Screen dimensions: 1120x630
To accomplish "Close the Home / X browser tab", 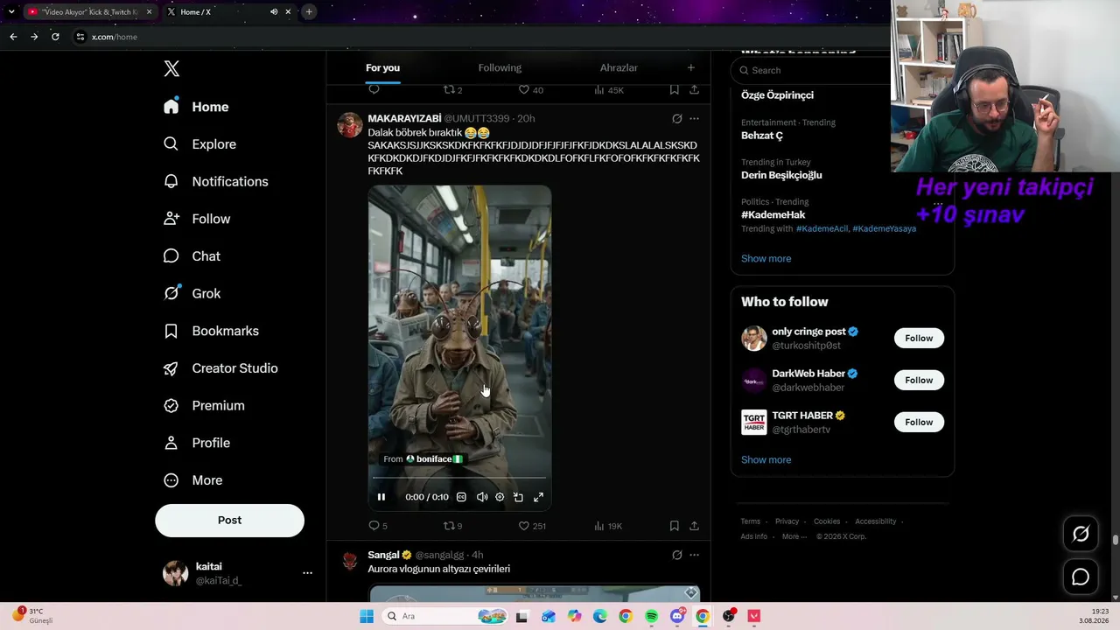I will pyautogui.click(x=288, y=11).
